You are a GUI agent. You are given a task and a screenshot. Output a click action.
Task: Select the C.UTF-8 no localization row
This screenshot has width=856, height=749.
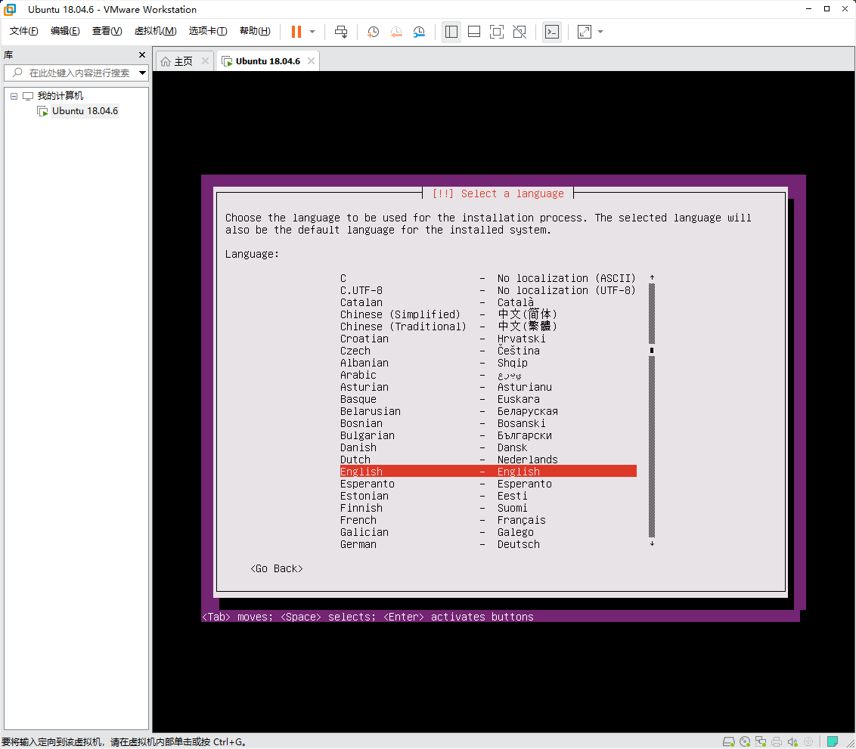(x=488, y=290)
